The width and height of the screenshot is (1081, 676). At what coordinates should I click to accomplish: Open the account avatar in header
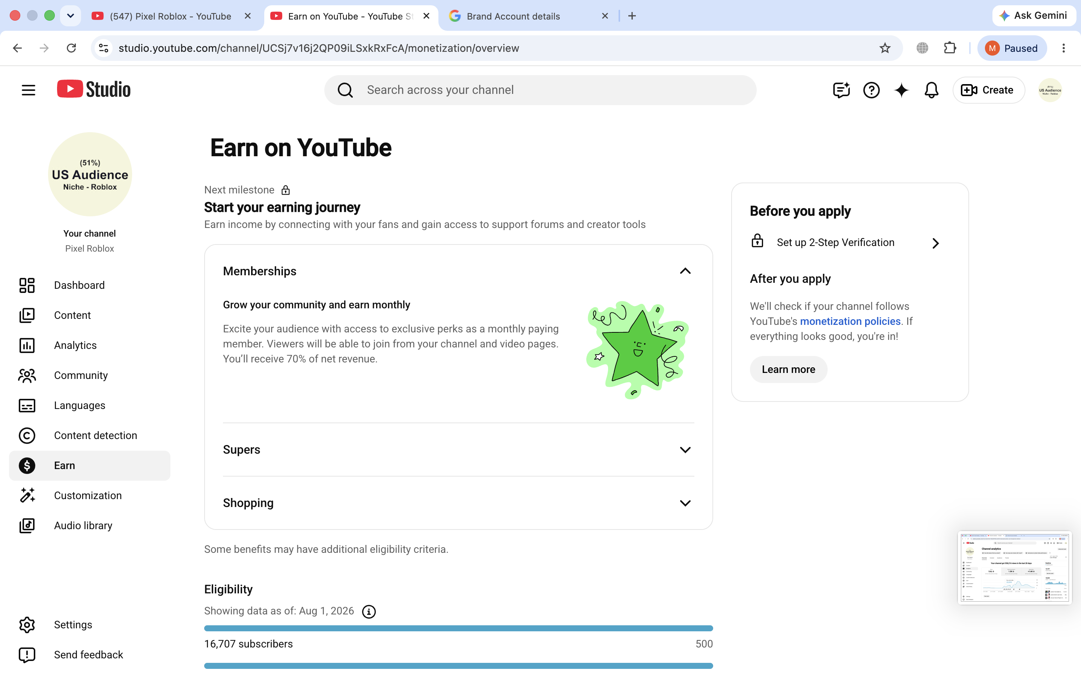tap(1050, 90)
